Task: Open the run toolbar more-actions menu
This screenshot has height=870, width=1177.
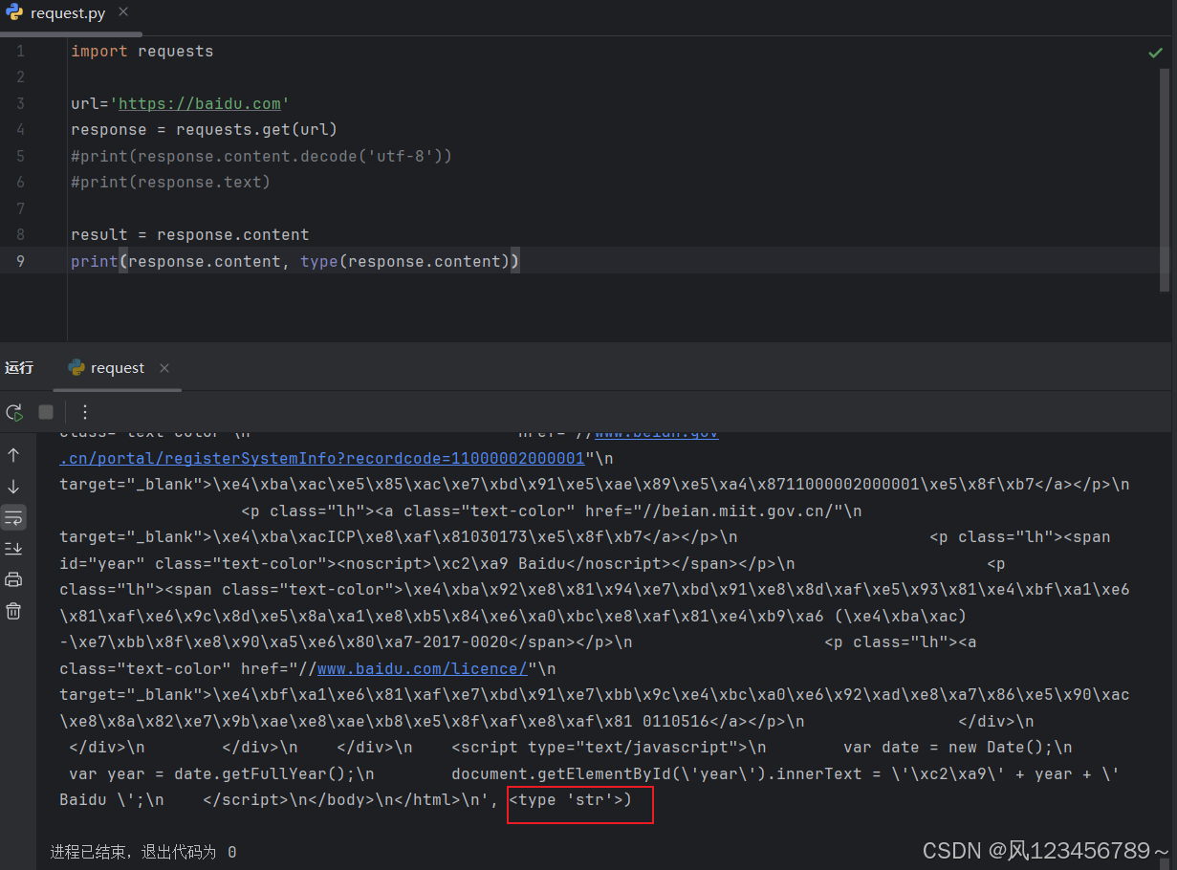Action: (85, 412)
